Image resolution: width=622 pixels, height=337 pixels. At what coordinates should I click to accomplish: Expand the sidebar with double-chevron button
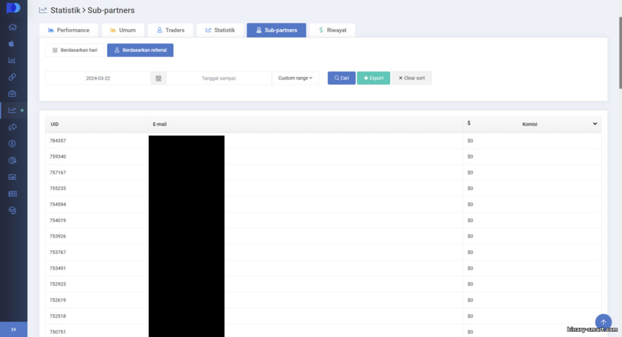(x=14, y=329)
